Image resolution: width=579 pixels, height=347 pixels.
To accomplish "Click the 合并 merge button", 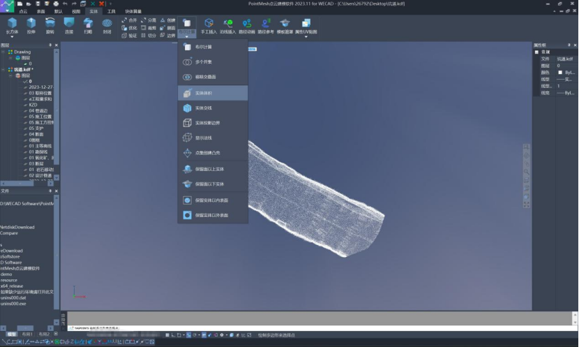I will pyautogui.click(x=129, y=20).
